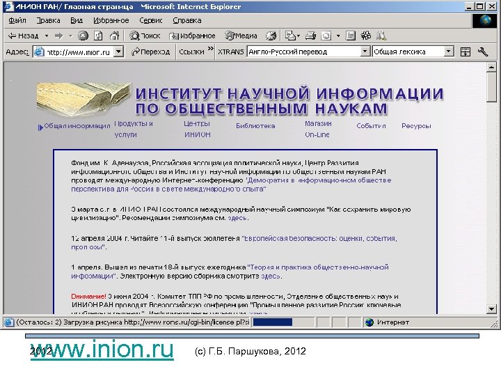Open the Магазин On-Line section
501x376 pixels.
tap(318, 129)
